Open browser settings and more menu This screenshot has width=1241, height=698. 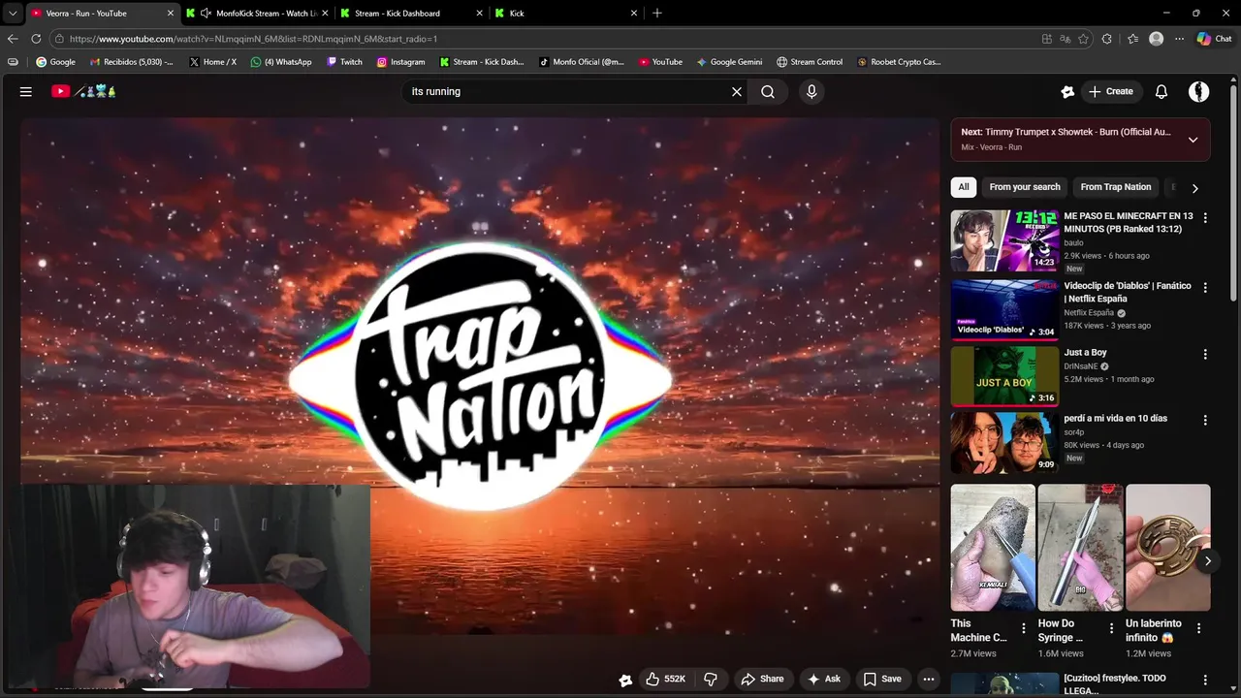click(1179, 39)
